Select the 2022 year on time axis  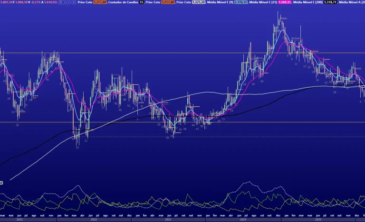94,220
